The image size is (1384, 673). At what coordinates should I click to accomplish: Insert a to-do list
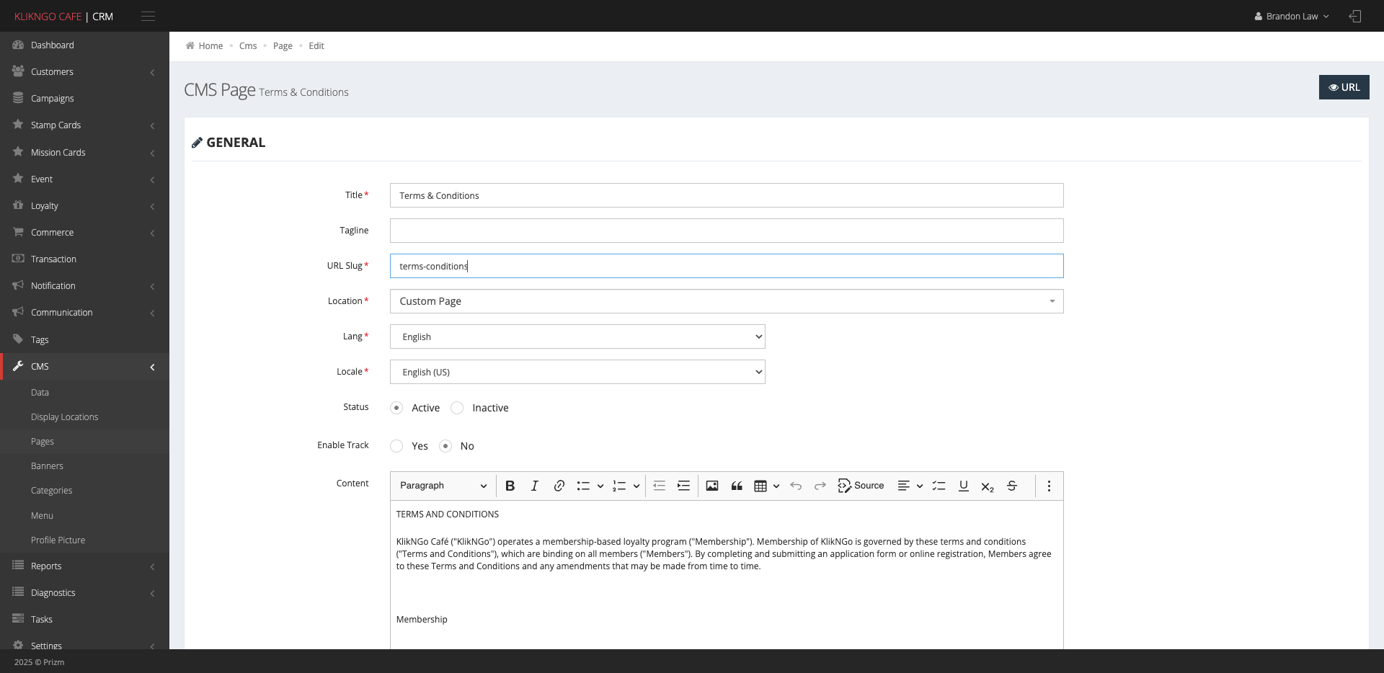click(939, 486)
